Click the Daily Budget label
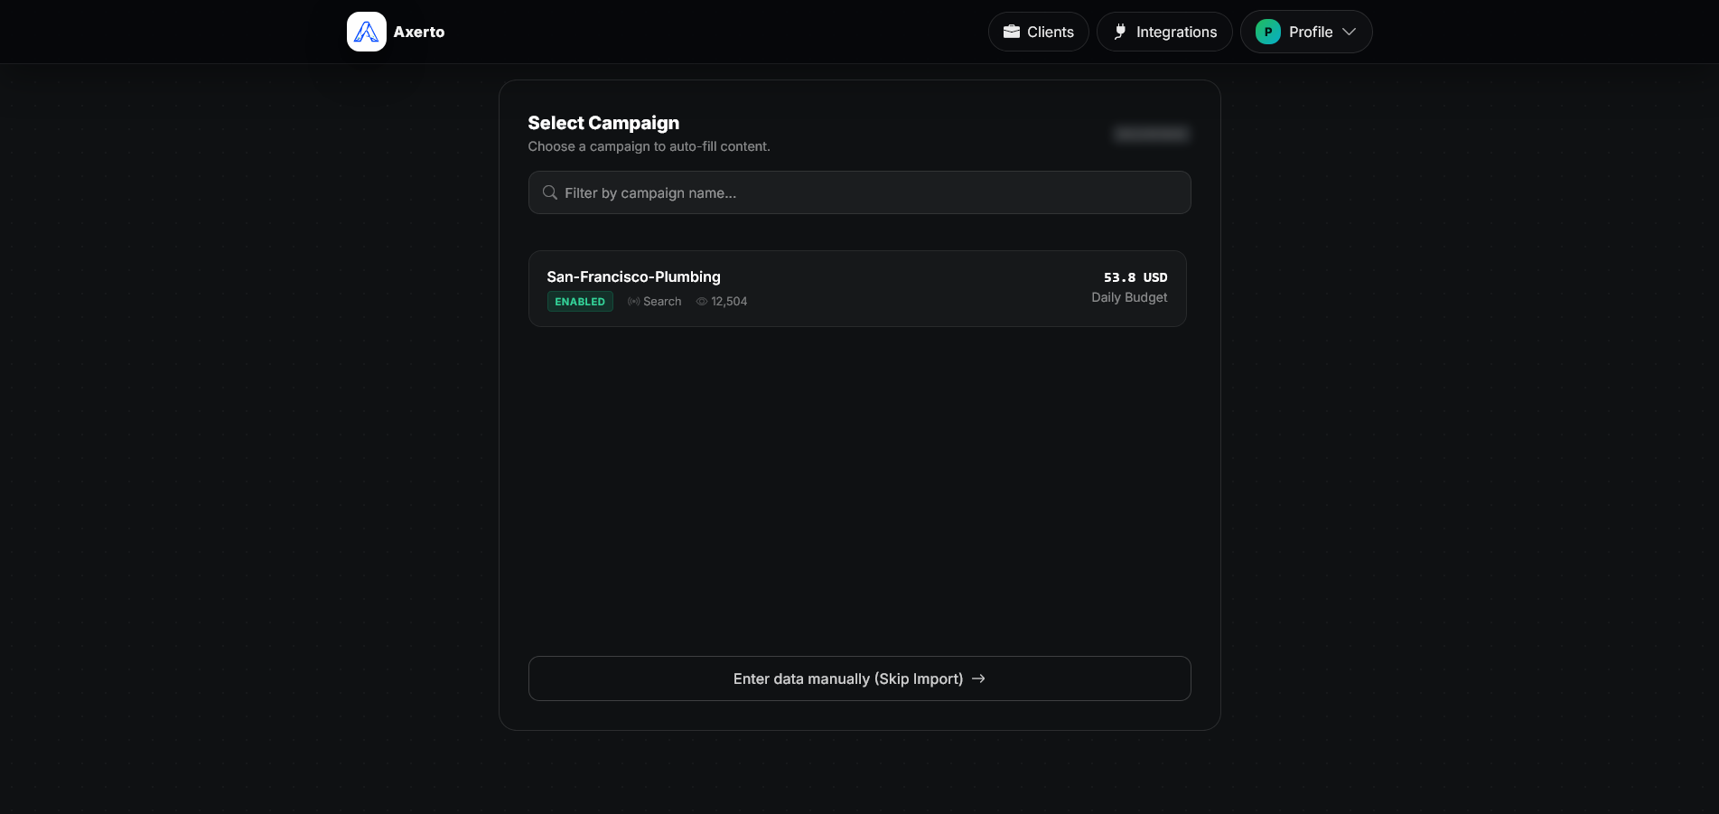1719x814 pixels. 1129,297
